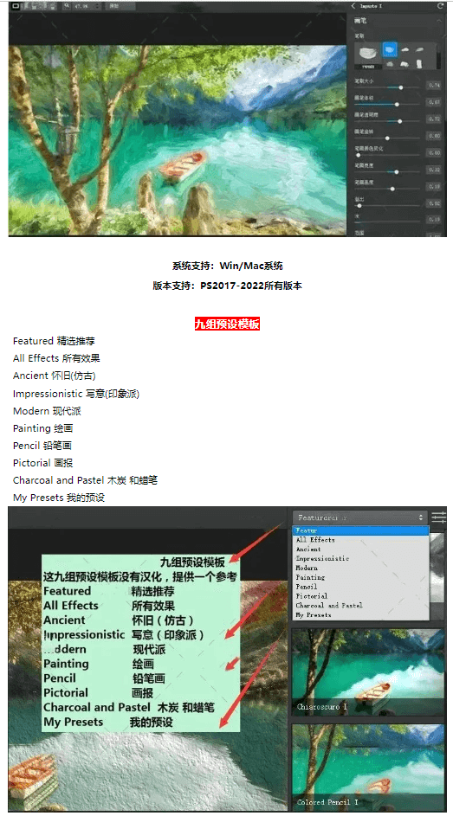This screenshot has height=816, width=453.
Task: Click the view mode icon at top-left corner
Action: 16,6
